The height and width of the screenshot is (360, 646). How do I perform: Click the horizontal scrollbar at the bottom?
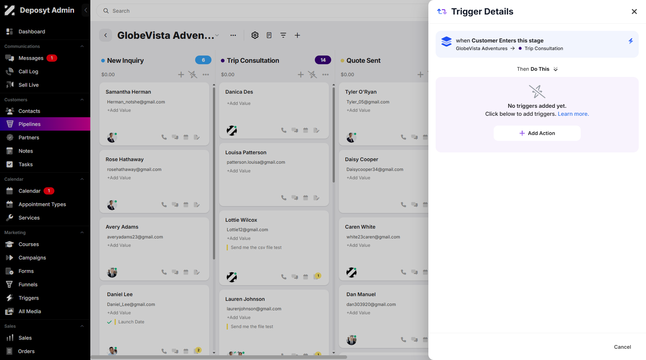point(219,357)
